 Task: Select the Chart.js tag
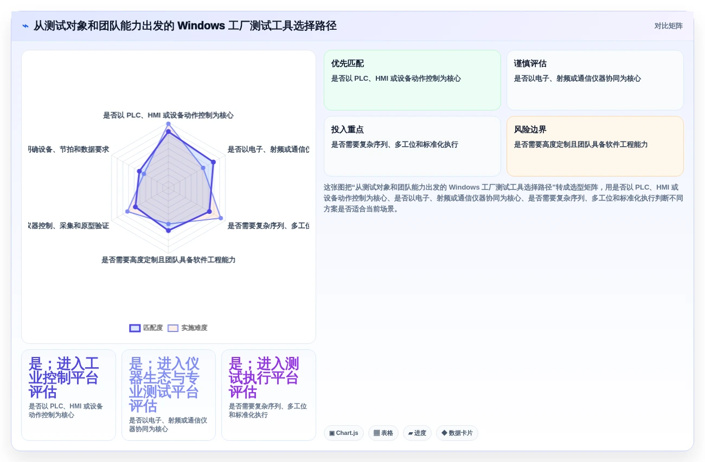pos(344,433)
